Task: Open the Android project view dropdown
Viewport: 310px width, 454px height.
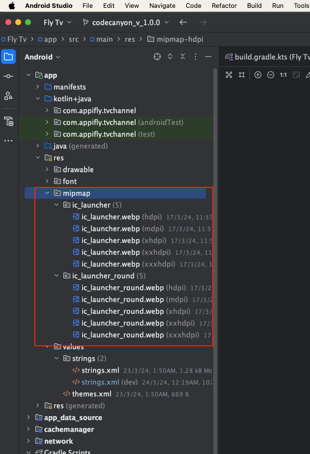Action: [x=42, y=57]
